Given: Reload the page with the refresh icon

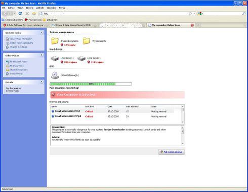Looking at the screenshot, I should pyautogui.click(x=20, y=14).
